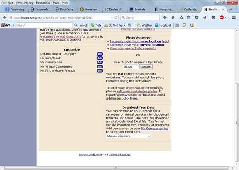239x170 pixels.
Task: Go to the home page icon
Action: tap(173, 17)
